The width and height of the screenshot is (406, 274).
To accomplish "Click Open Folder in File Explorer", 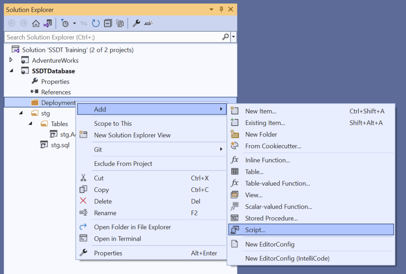I will pyautogui.click(x=132, y=227).
